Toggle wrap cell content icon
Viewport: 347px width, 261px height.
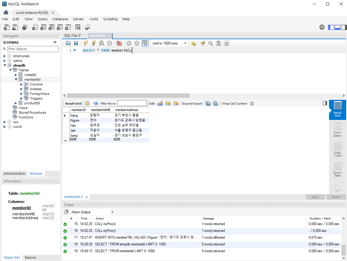coord(252,104)
